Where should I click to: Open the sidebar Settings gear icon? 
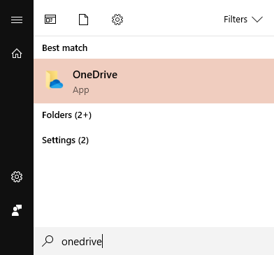[17, 177]
